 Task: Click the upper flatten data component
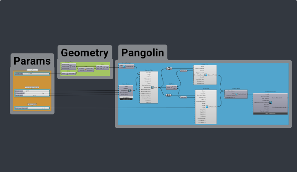pyautogui.click(x=168, y=69)
